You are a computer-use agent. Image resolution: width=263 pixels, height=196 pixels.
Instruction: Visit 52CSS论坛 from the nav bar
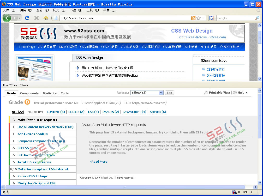(x=229, y=47)
